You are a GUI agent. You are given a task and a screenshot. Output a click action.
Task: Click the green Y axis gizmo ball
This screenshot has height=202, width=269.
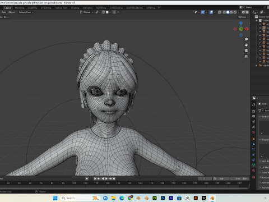(x=241, y=29)
